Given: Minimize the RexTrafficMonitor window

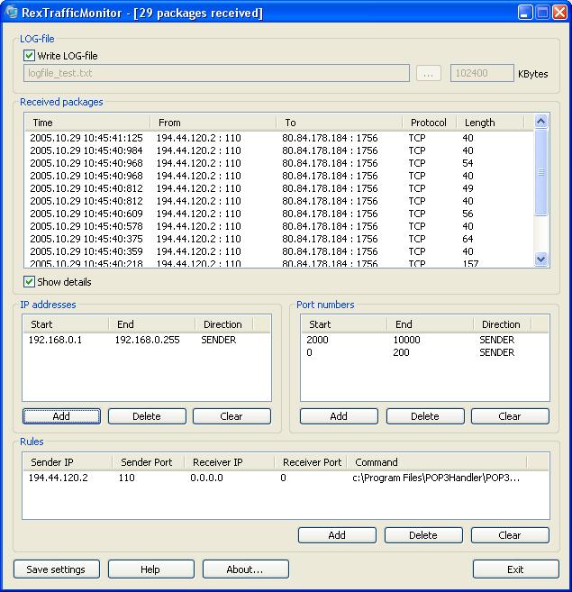Looking at the screenshot, I should pyautogui.click(x=525, y=12).
